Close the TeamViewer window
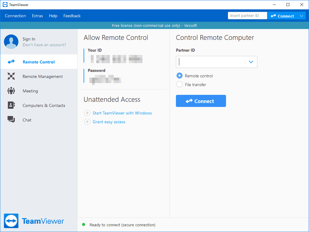Viewport: 309px width, 232px height. pos(302,5)
